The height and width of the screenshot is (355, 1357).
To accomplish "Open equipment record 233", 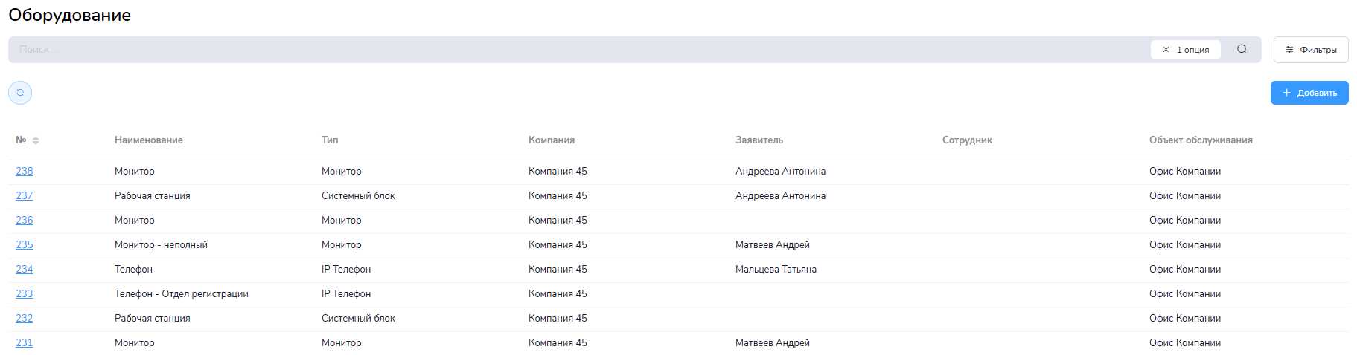I will [25, 294].
